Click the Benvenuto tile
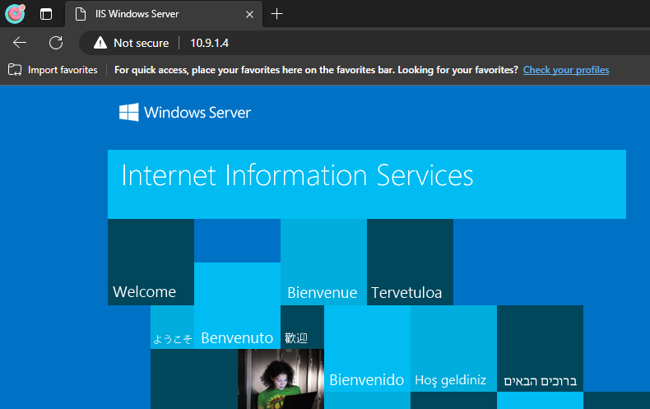 coord(237,305)
